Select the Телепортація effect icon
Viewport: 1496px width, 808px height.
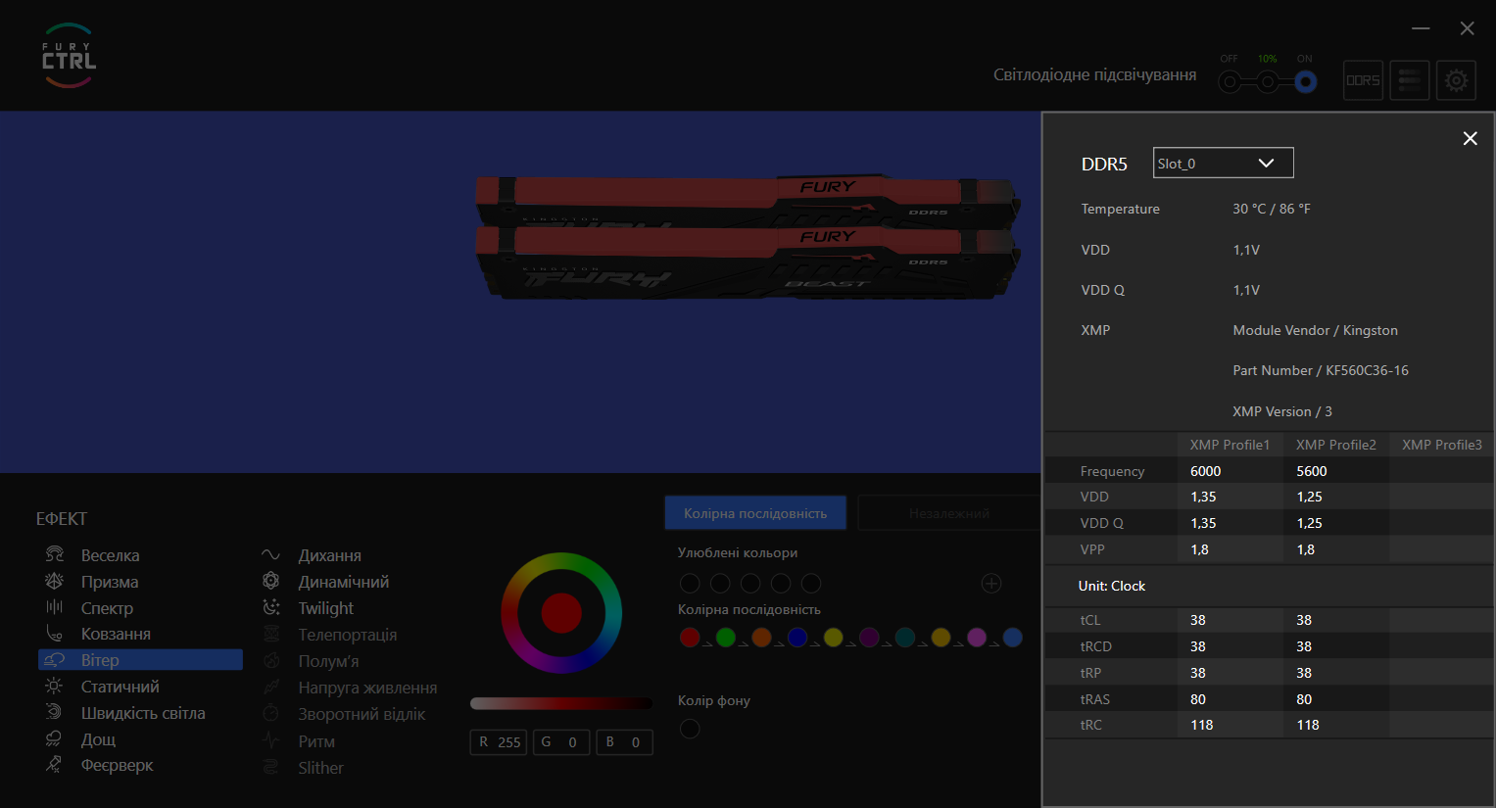point(271,634)
